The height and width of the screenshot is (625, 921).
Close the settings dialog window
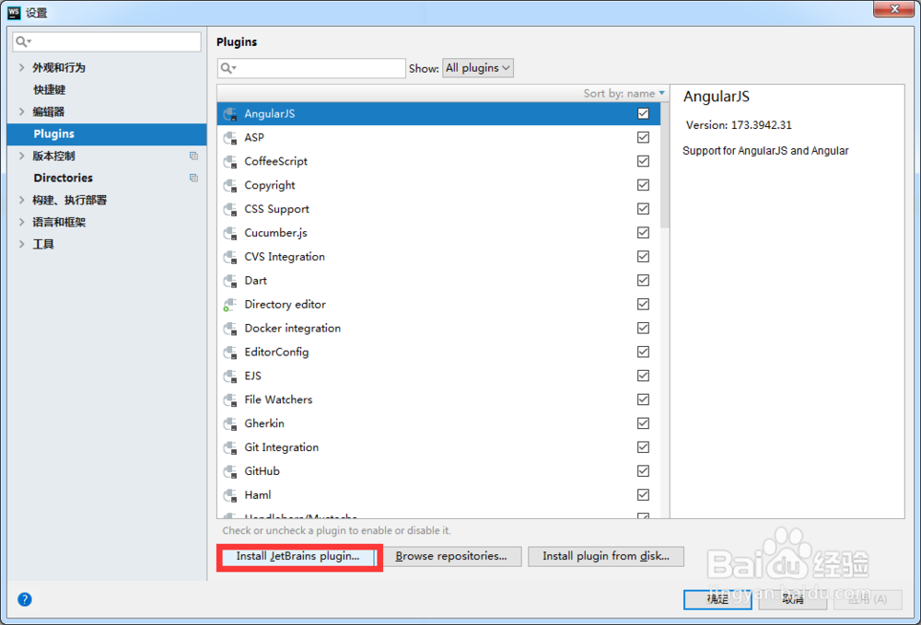coord(893,9)
